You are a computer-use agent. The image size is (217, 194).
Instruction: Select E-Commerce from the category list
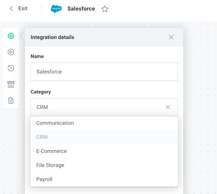click(x=51, y=151)
